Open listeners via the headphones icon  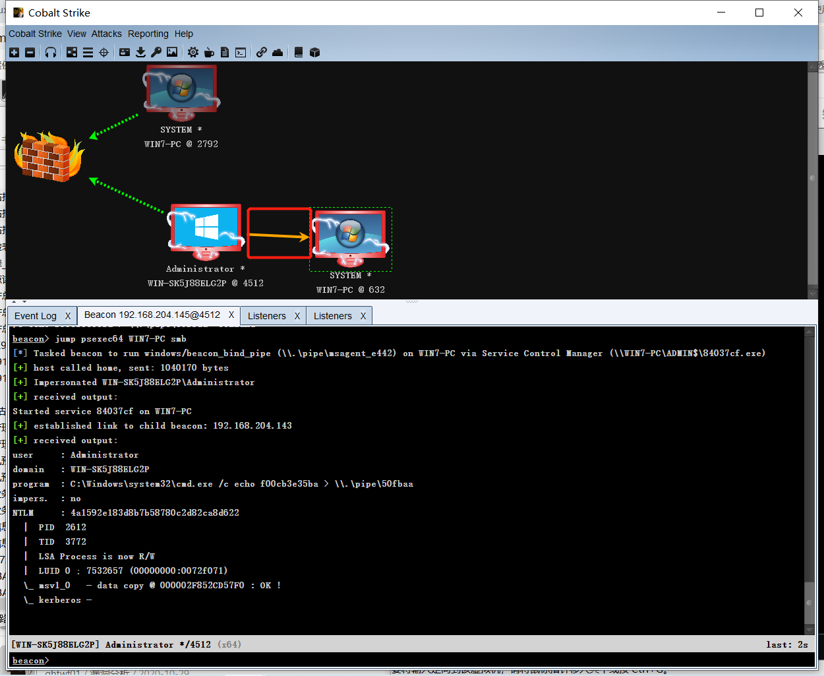pos(51,52)
